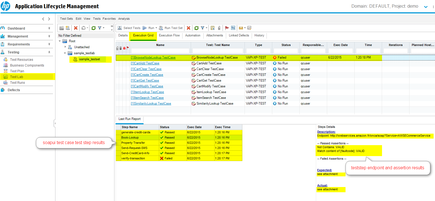Click the paperclip attachments icon in toolbar

click(219, 28)
